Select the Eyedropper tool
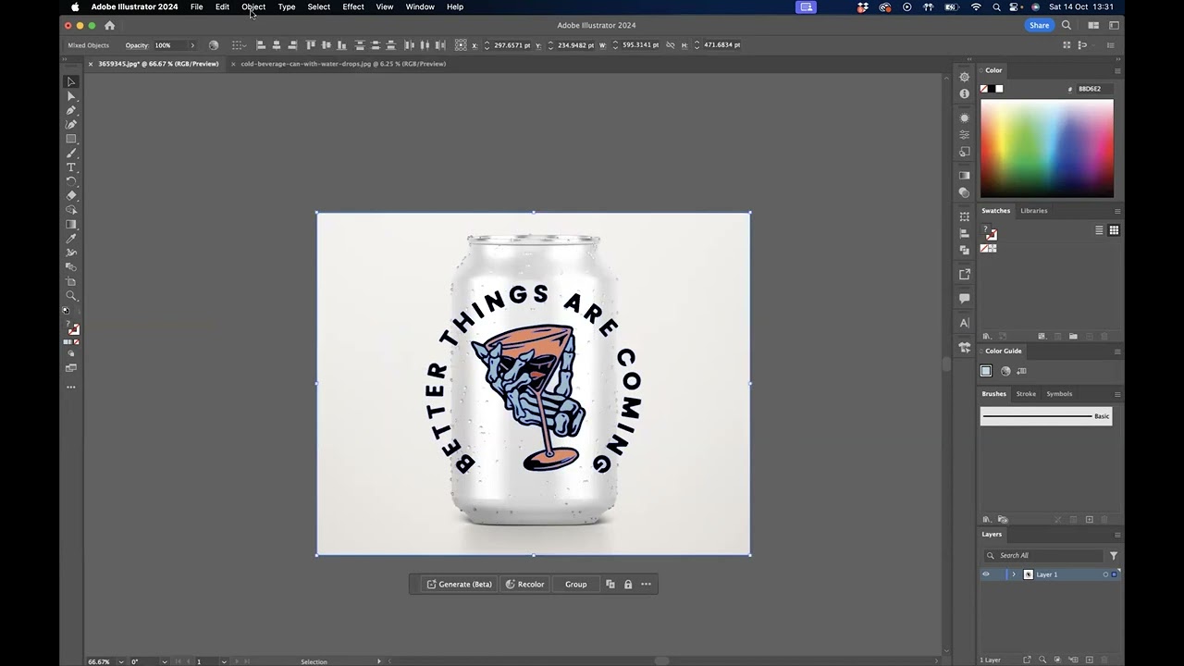Image resolution: width=1184 pixels, height=666 pixels. tap(71, 239)
